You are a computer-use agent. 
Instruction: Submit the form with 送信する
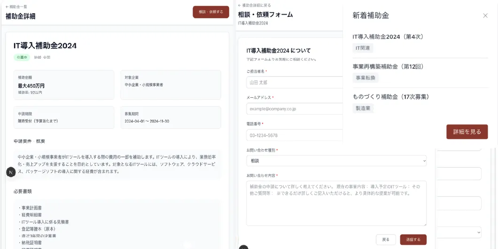click(413, 240)
